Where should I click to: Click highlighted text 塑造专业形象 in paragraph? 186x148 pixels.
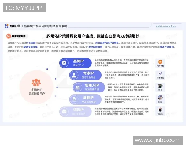pos(30,47)
